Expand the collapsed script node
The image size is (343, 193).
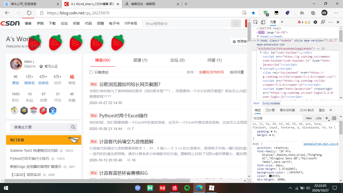click(261, 69)
